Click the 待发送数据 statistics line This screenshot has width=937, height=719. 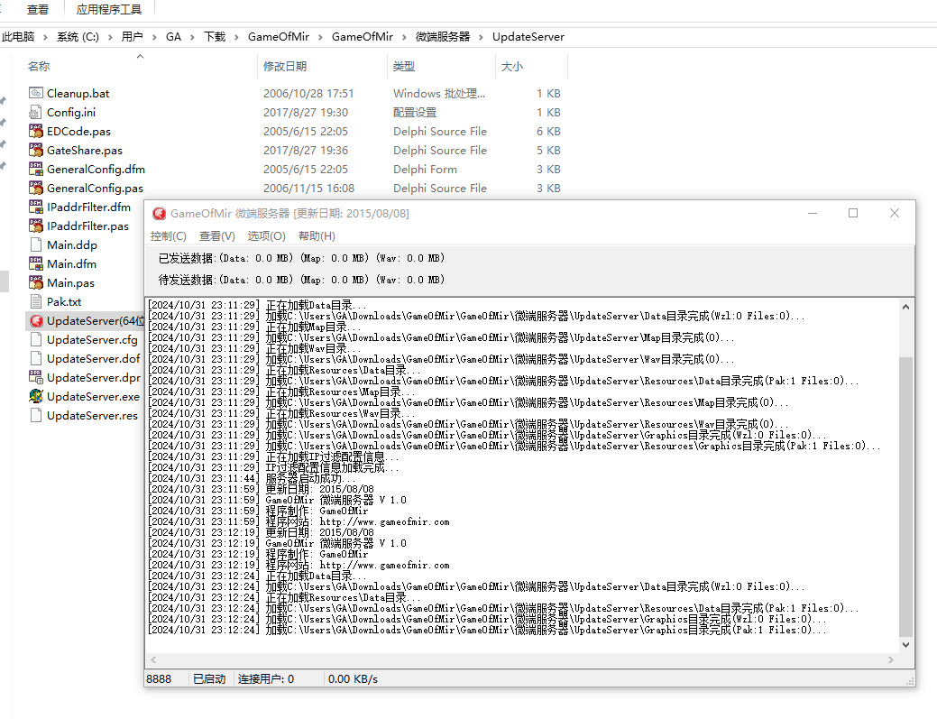(301, 280)
